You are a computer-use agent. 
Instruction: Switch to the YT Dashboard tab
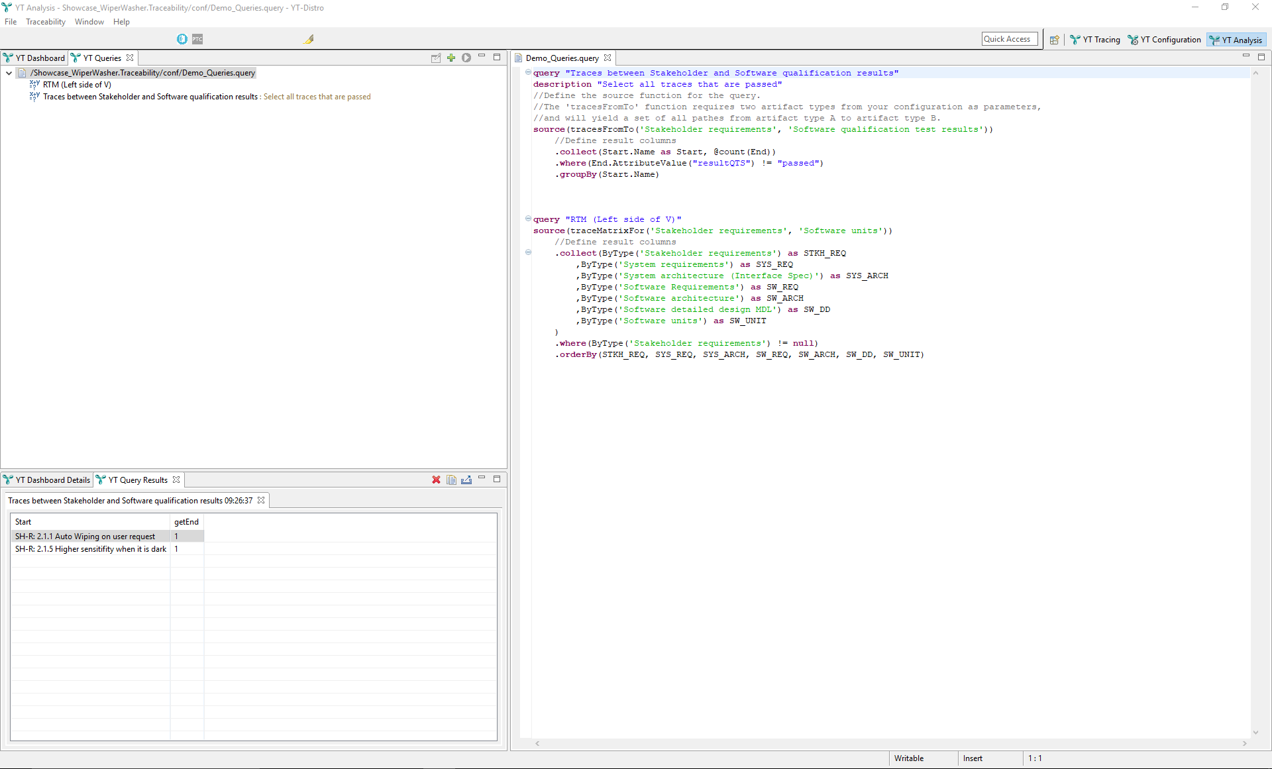(34, 58)
